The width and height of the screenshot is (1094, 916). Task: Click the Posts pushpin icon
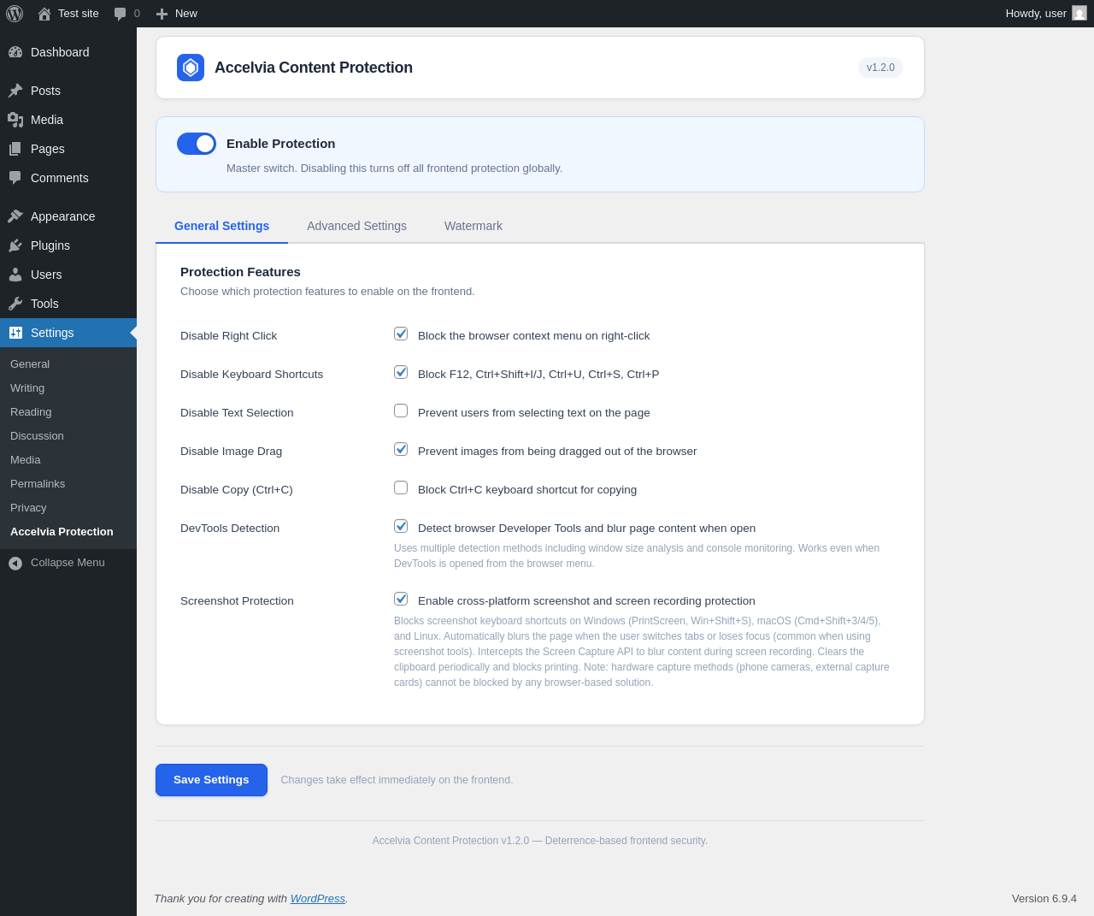[15, 91]
